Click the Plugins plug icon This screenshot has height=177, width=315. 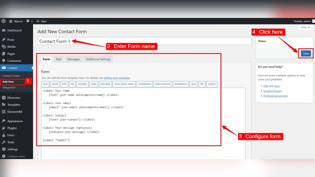pos(3,128)
